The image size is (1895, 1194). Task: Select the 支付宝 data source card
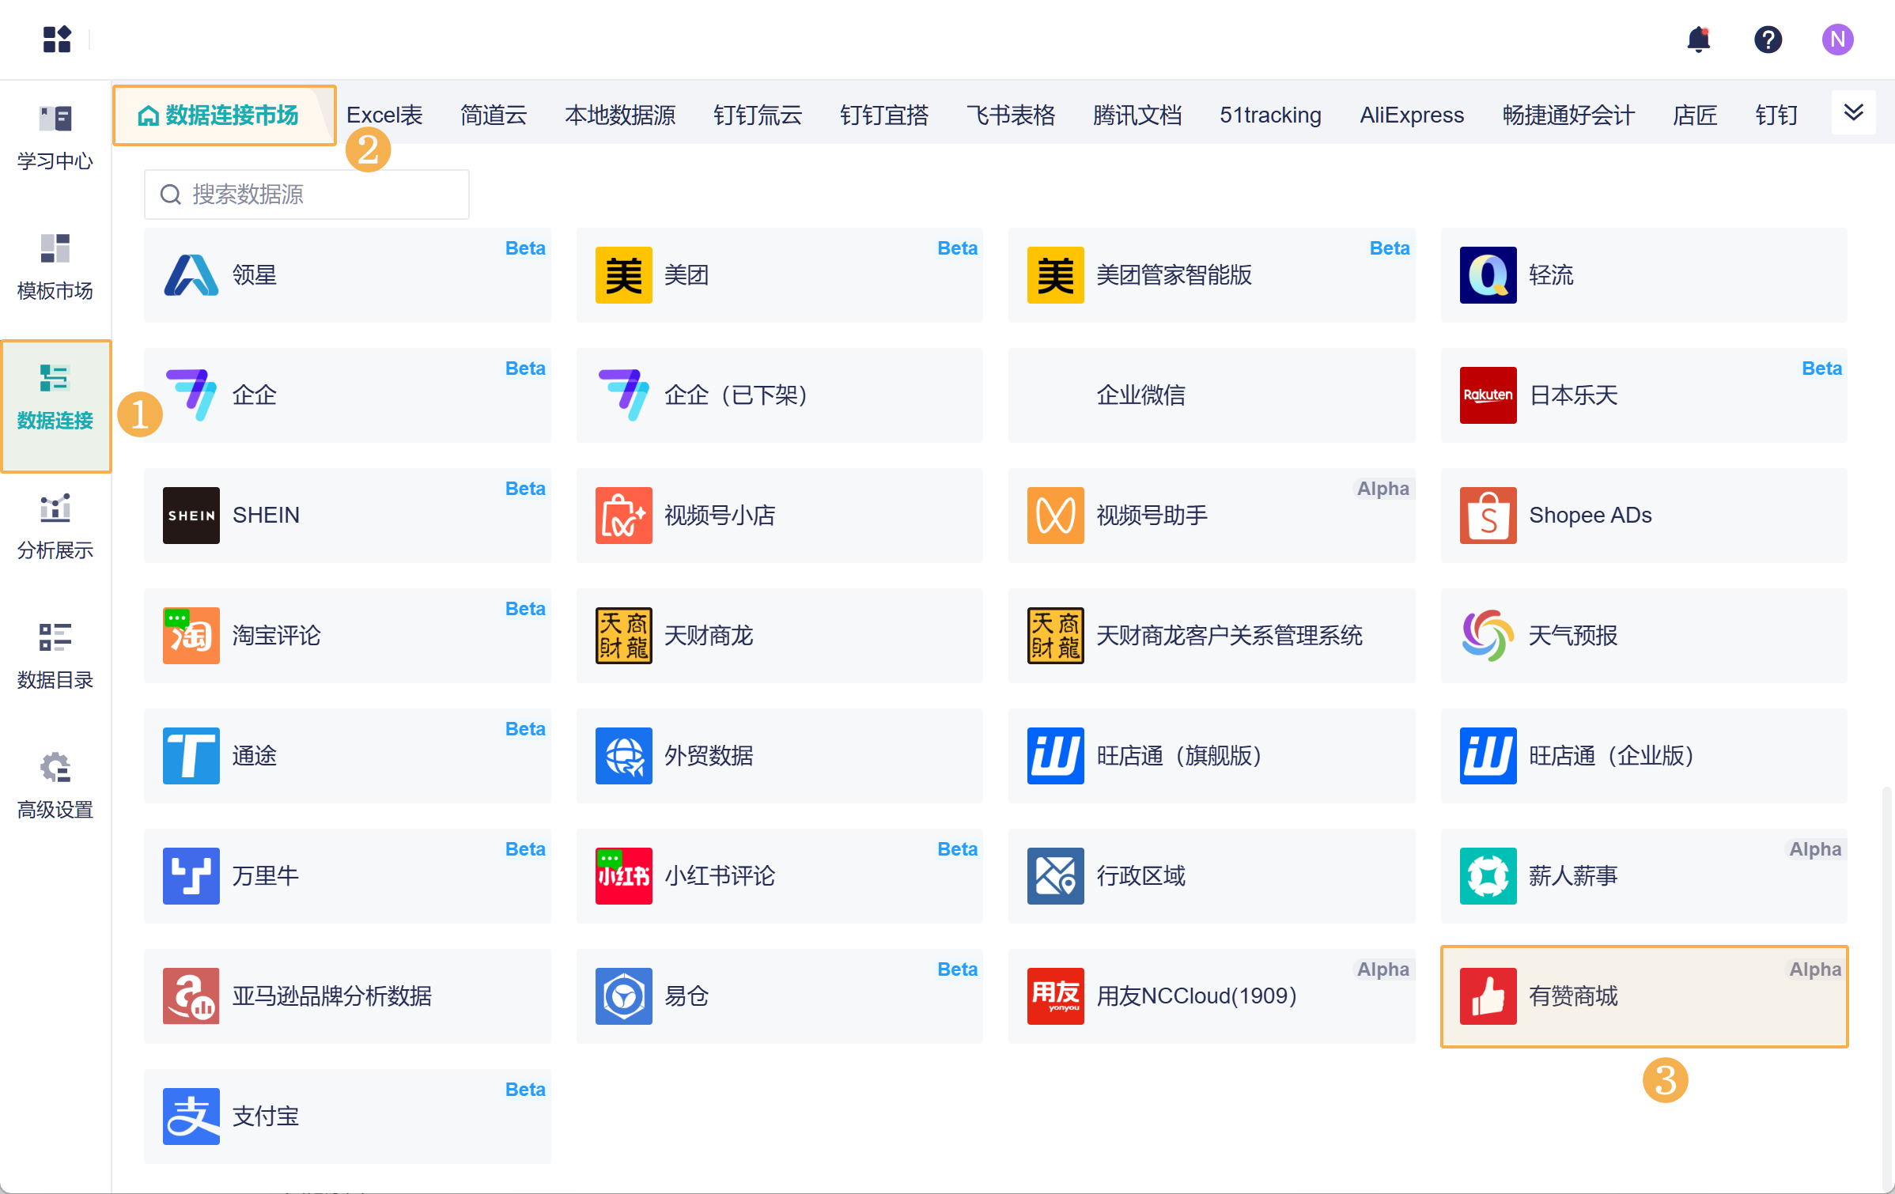click(x=346, y=1116)
